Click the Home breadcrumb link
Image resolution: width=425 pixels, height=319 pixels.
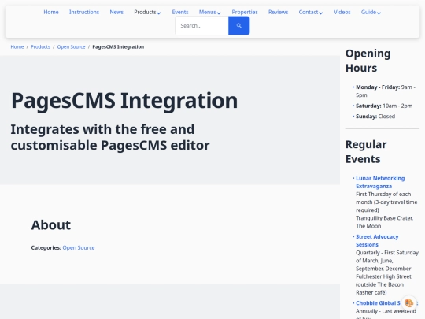pyautogui.click(x=17, y=47)
